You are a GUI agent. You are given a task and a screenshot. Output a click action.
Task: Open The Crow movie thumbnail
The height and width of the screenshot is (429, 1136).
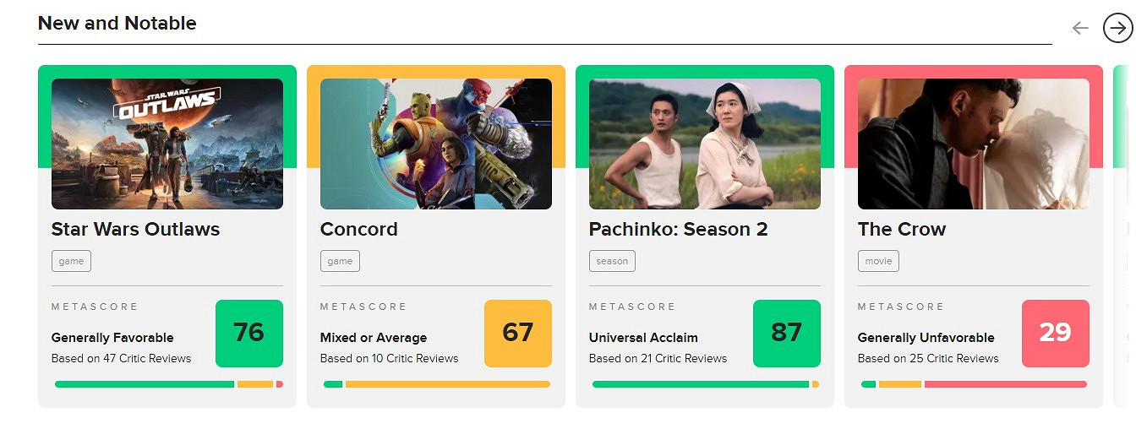pyautogui.click(x=974, y=144)
